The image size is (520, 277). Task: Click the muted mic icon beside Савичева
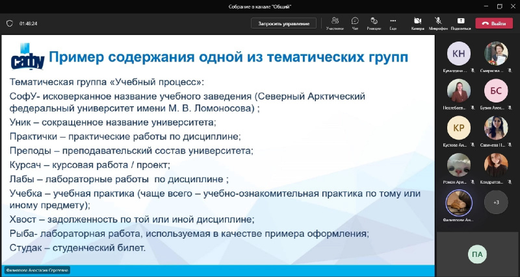point(509,145)
